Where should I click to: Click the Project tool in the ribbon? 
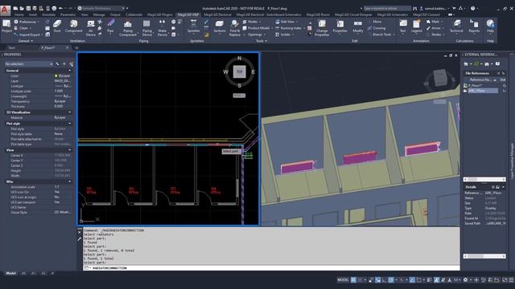coord(6,26)
